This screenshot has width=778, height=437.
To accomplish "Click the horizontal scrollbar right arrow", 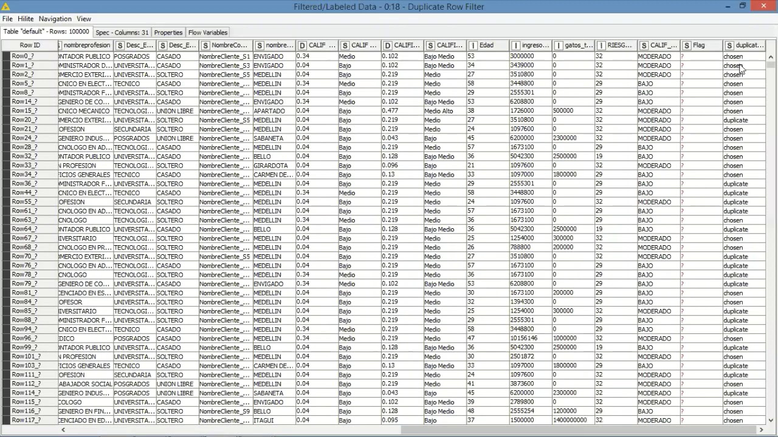I will (761, 430).
